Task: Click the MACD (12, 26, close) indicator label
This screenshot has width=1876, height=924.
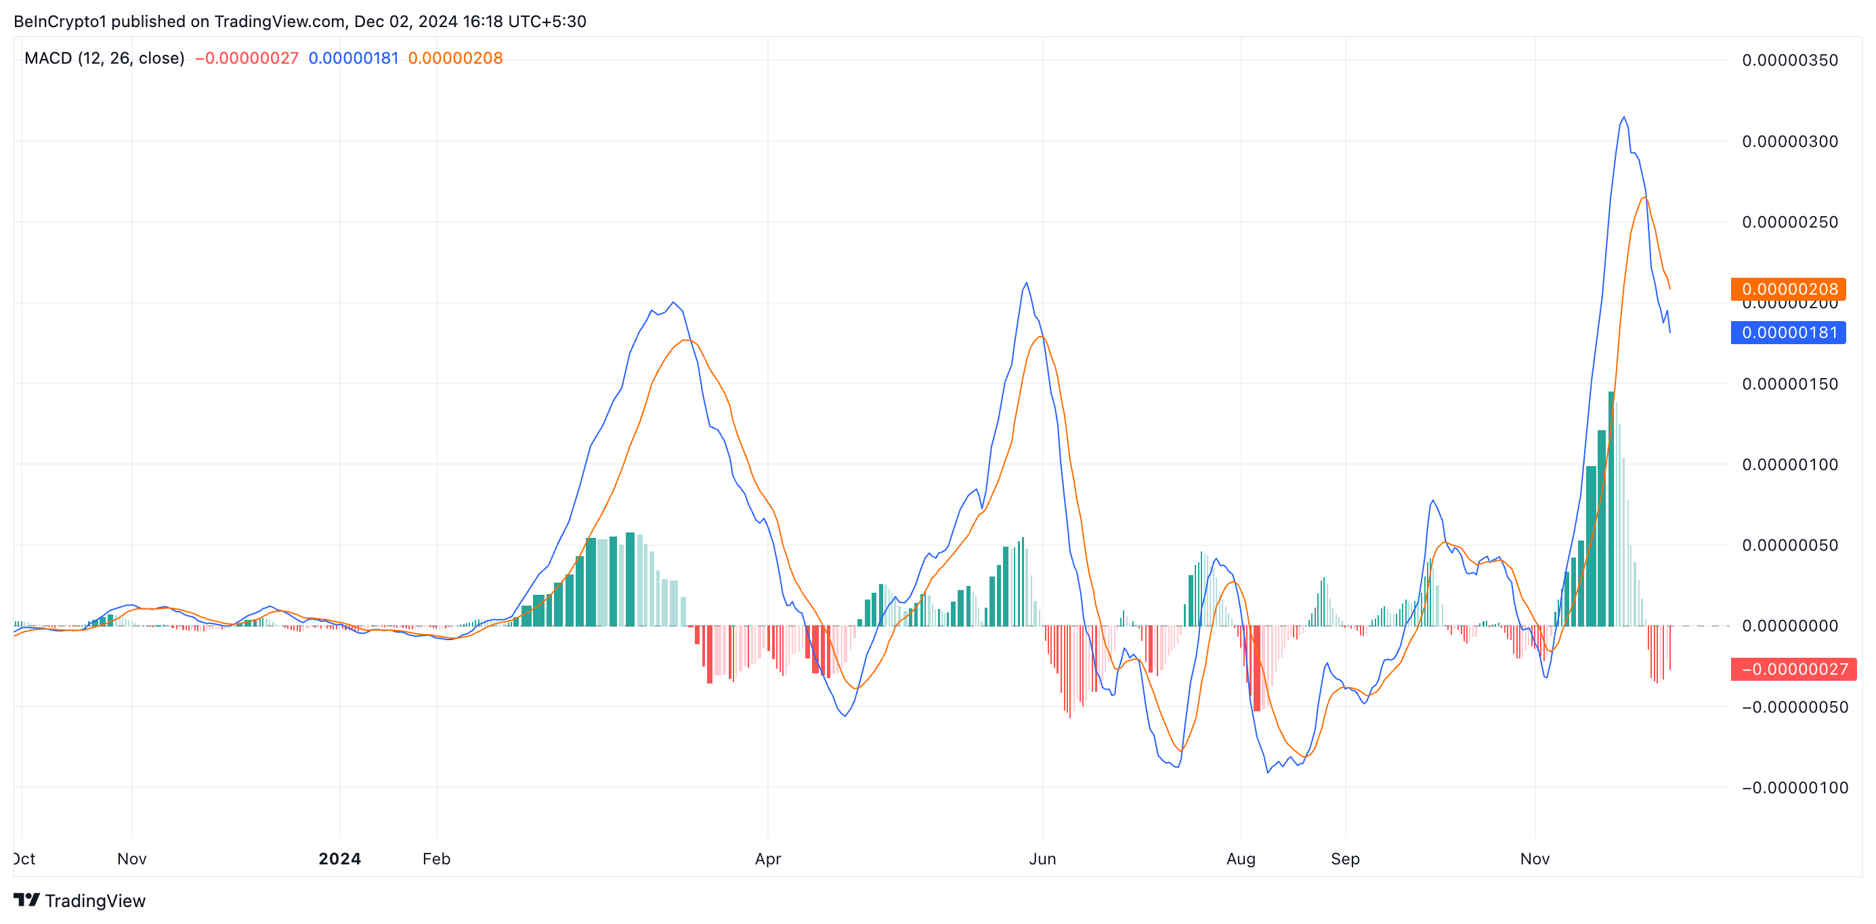Action: click(x=104, y=58)
